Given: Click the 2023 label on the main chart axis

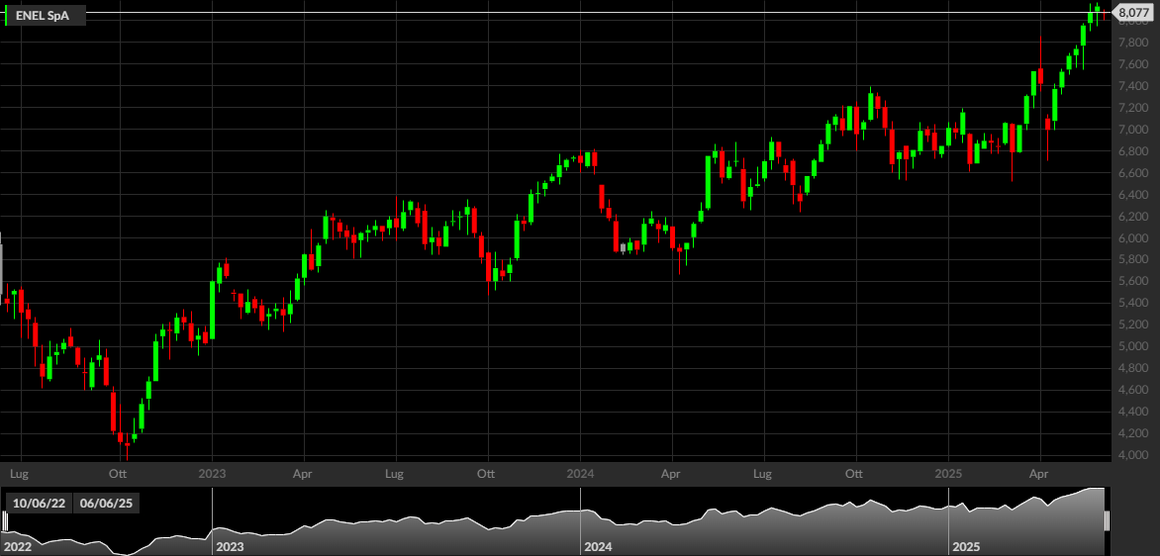Looking at the screenshot, I should 212,472.
